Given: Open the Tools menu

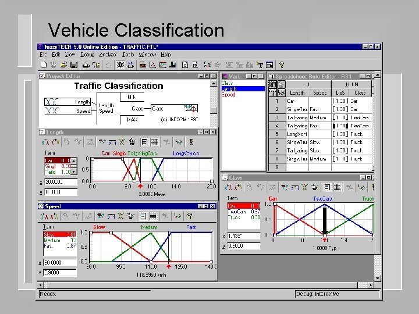Looking at the screenshot, I should click(128, 55).
